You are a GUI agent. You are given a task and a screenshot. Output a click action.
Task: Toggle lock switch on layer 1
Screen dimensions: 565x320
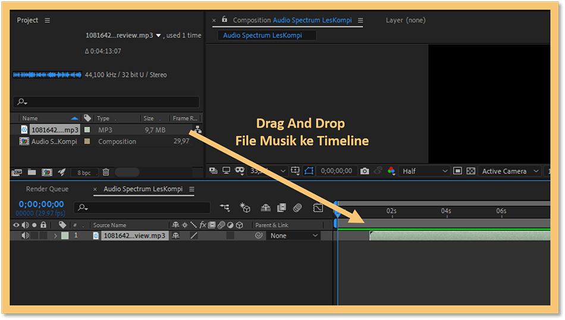43,236
